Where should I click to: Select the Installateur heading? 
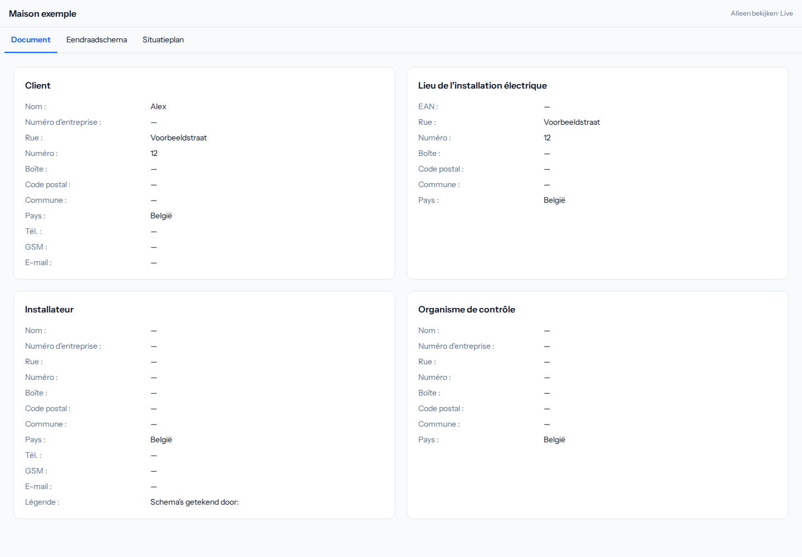tap(49, 309)
